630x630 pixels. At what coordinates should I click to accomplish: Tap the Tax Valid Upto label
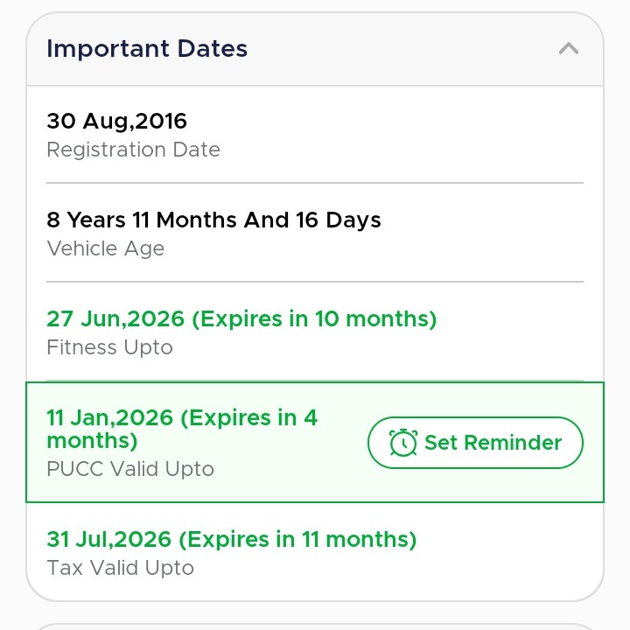[x=120, y=568]
